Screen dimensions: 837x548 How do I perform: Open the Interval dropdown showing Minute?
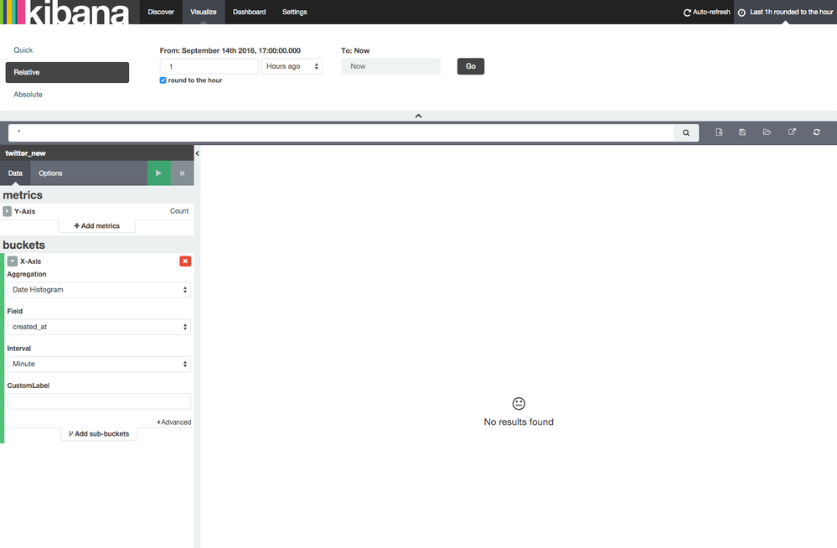click(99, 364)
